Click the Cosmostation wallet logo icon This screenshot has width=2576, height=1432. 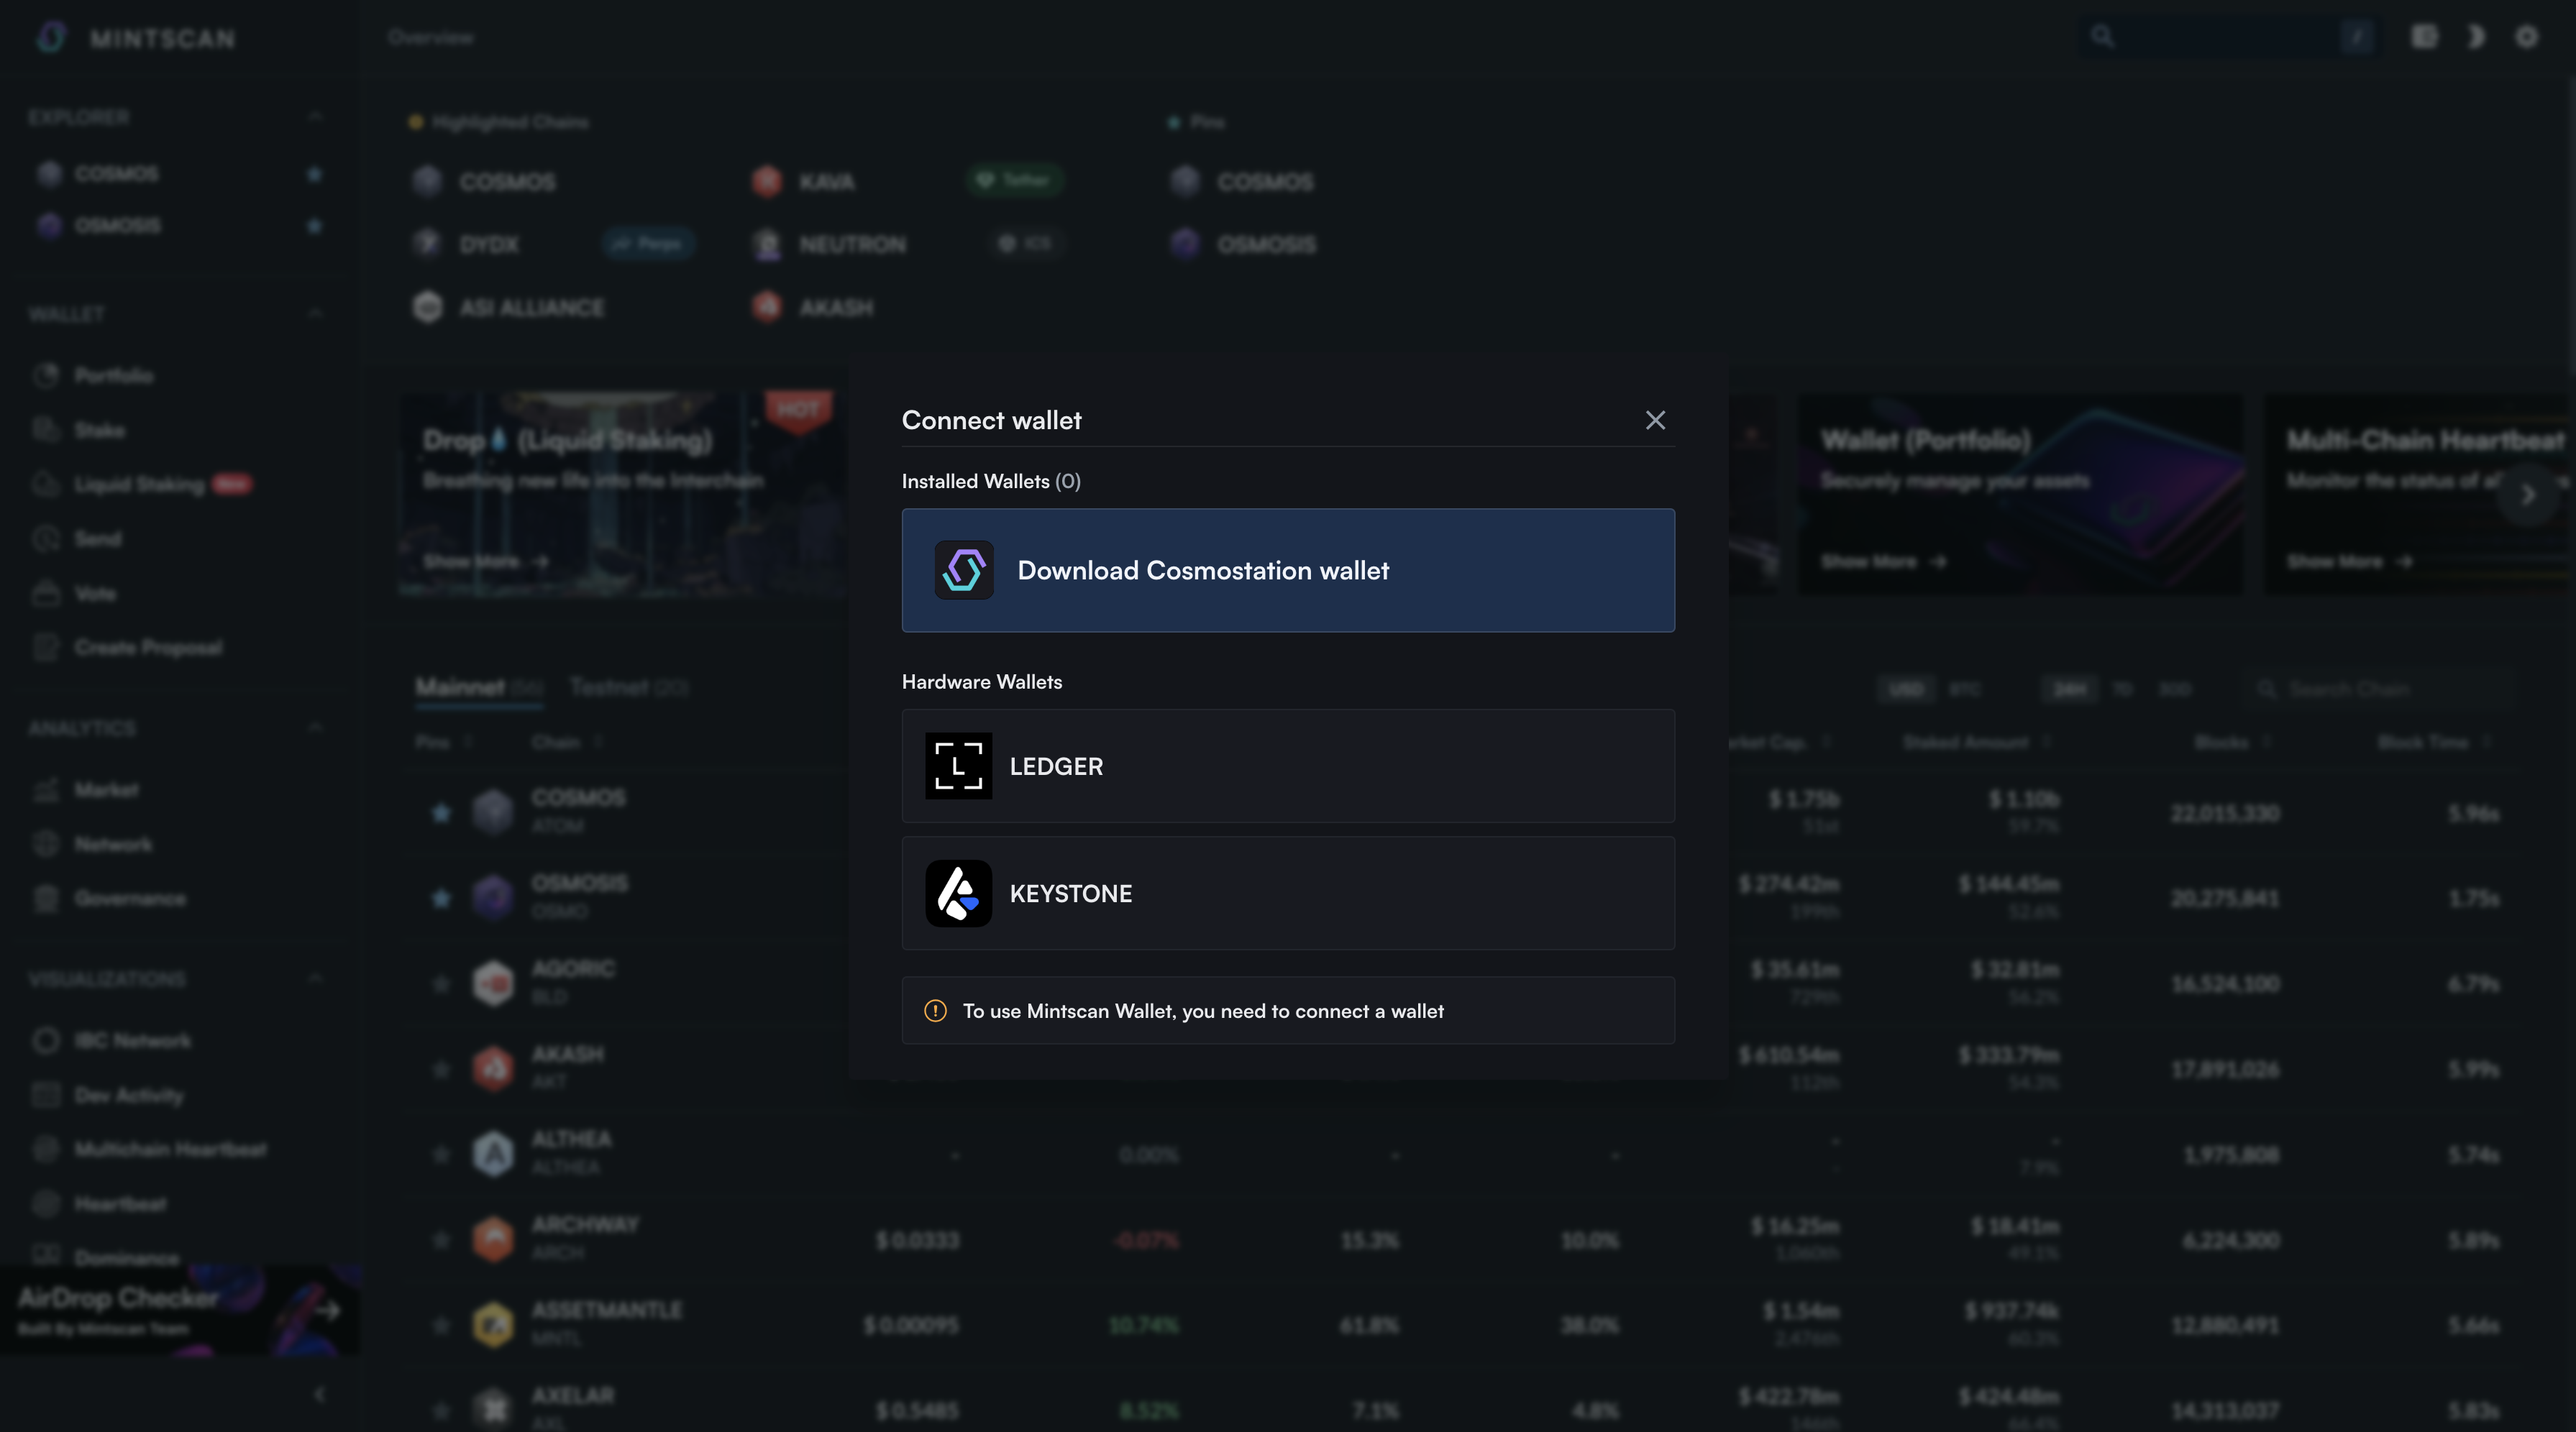click(963, 571)
